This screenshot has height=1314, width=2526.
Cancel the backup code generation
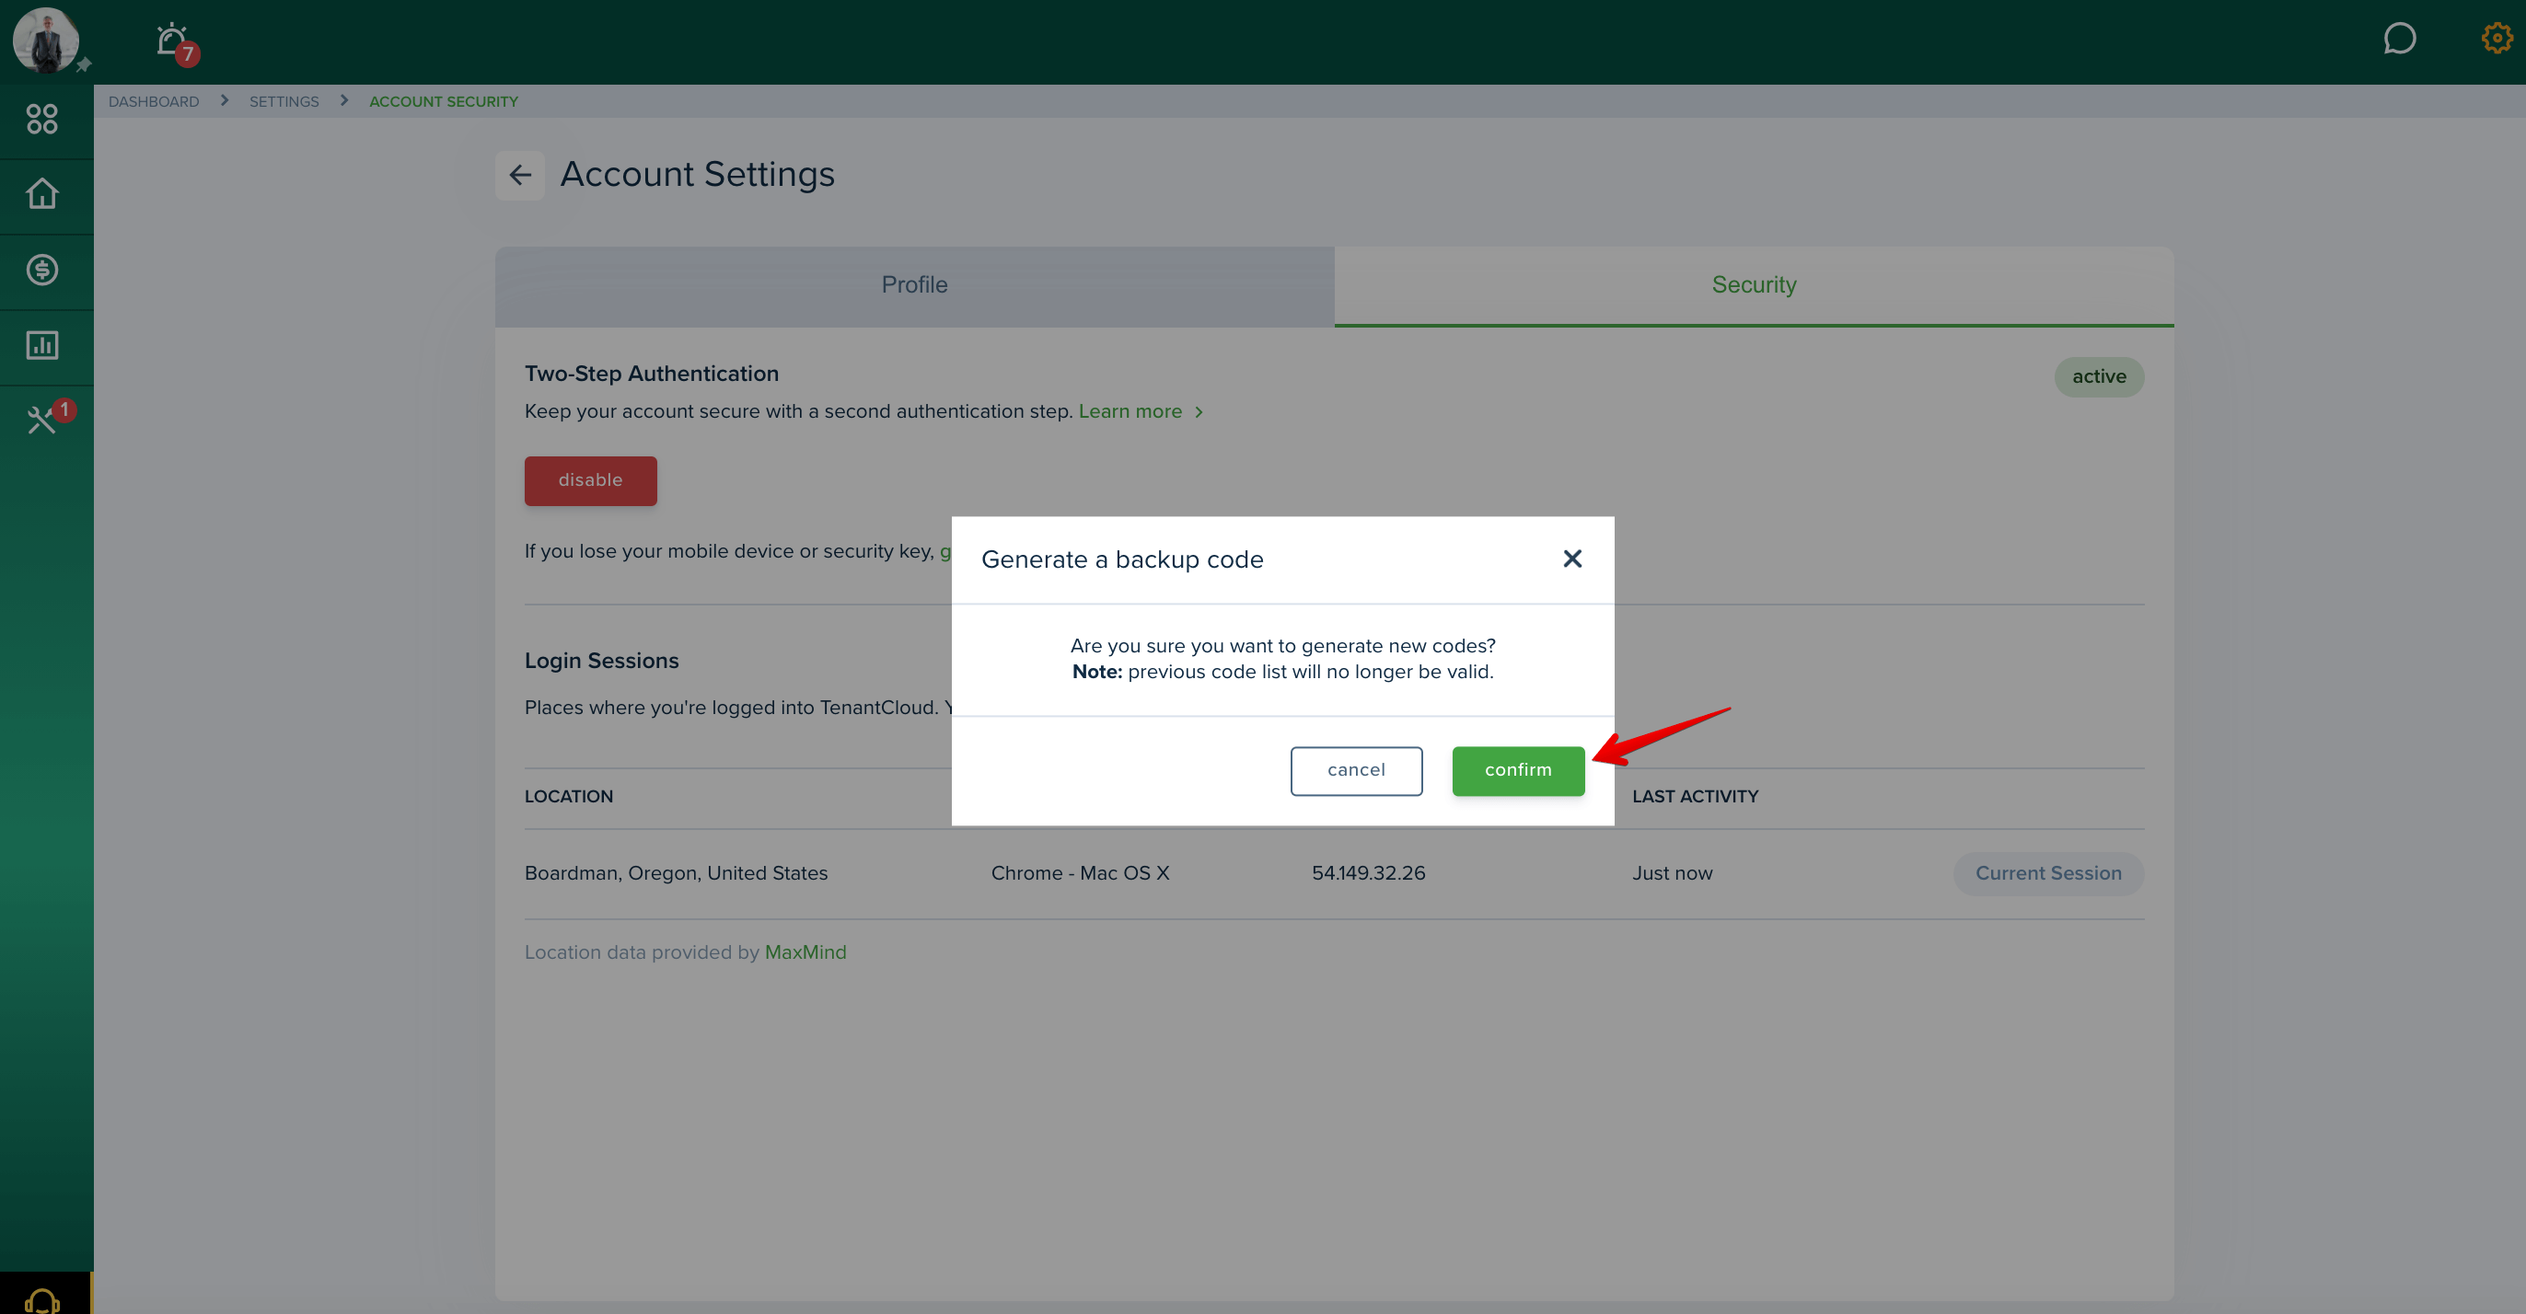(1356, 770)
